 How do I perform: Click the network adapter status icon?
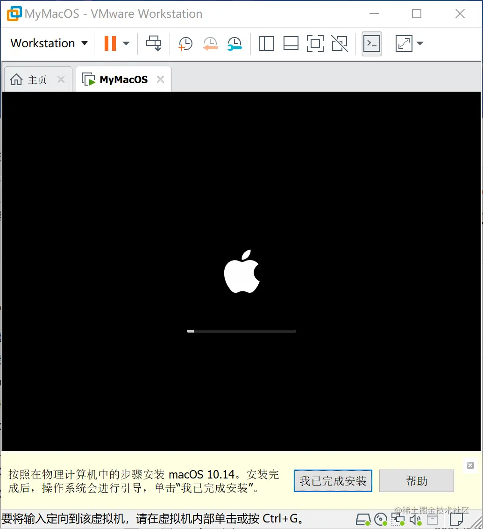coord(398,520)
